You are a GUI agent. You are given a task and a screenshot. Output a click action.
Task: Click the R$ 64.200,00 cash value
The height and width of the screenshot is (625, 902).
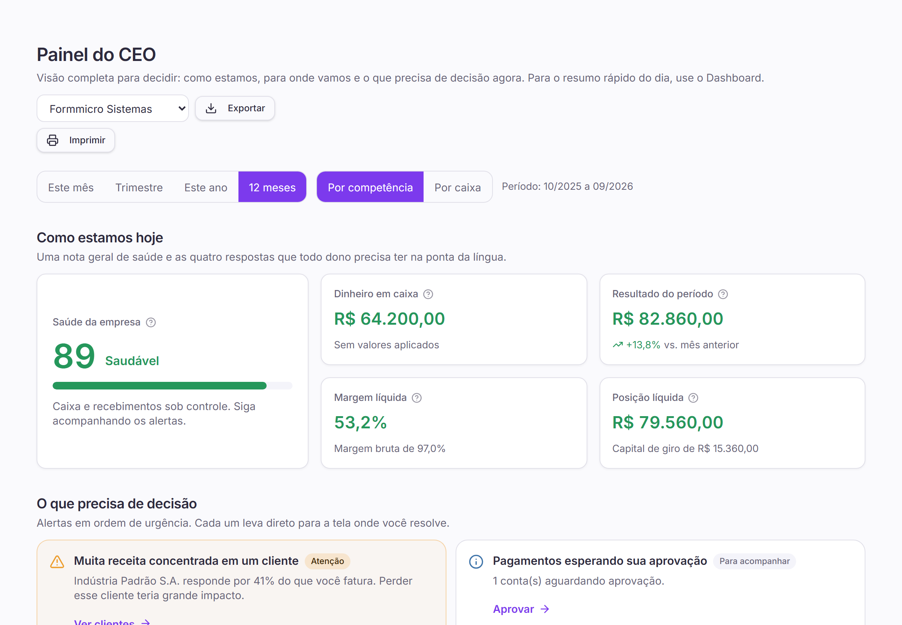point(389,319)
